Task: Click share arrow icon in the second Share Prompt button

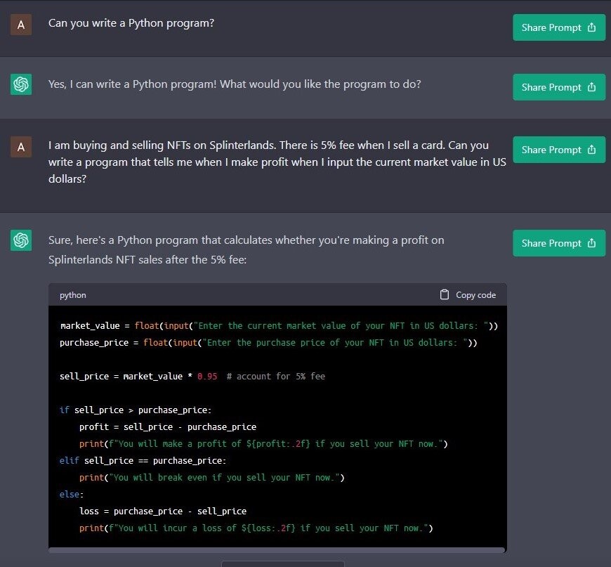Action: click(x=591, y=86)
